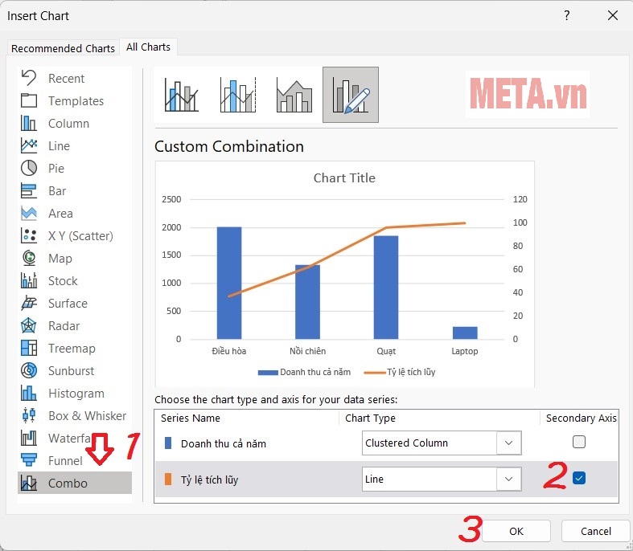
Task: Click the chart preview thumbnail
Action: (x=344, y=275)
